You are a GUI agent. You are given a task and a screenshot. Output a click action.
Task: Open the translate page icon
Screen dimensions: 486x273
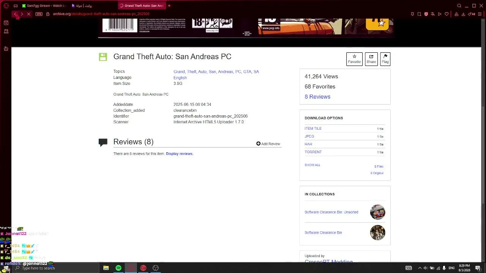(433, 14)
